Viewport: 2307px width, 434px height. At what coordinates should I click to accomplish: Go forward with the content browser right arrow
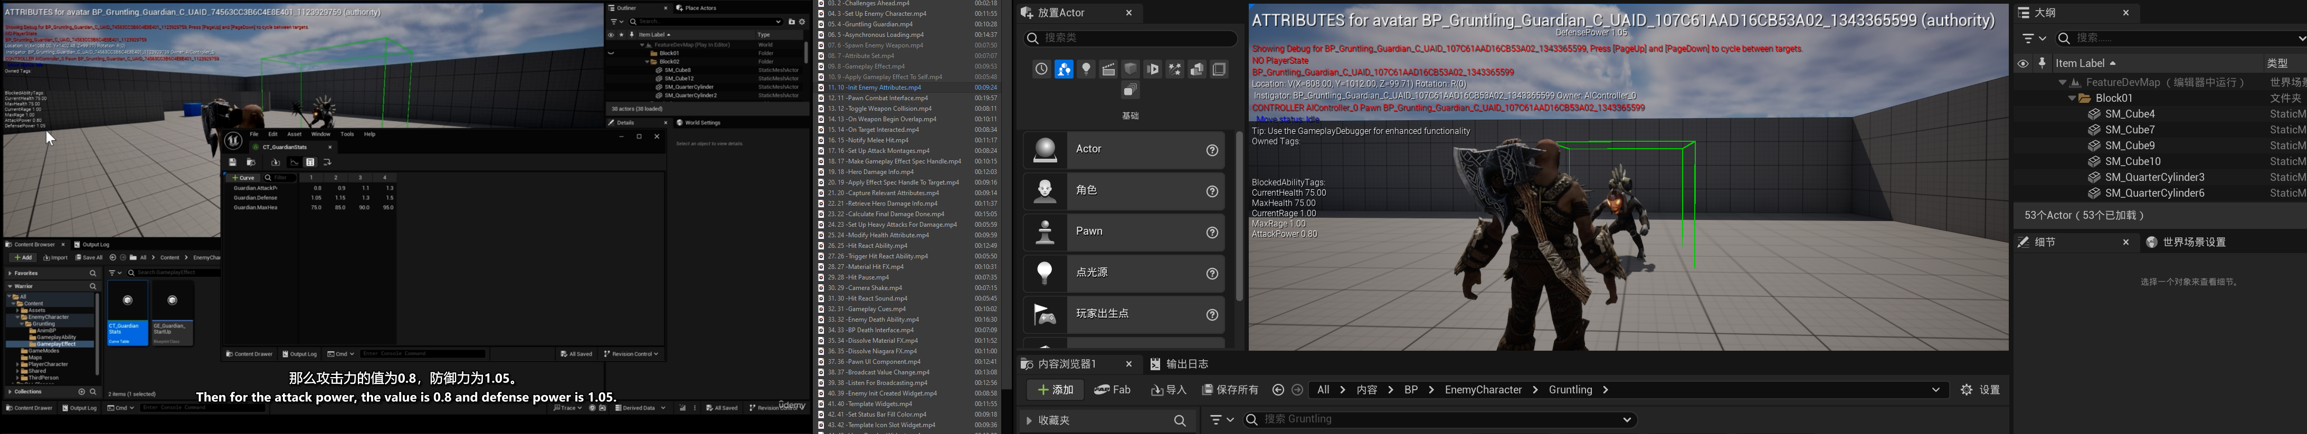1297,390
